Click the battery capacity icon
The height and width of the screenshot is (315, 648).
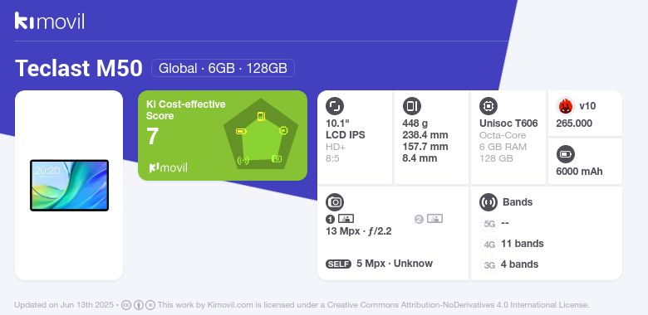[566, 155]
